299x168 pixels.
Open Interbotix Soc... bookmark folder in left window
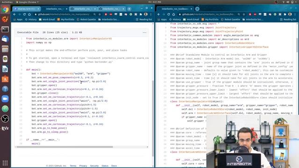click(x=108, y=20)
